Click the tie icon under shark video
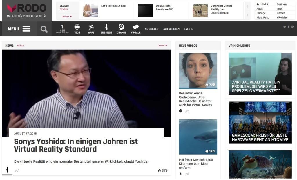The image size is (297, 180). tap(181, 173)
